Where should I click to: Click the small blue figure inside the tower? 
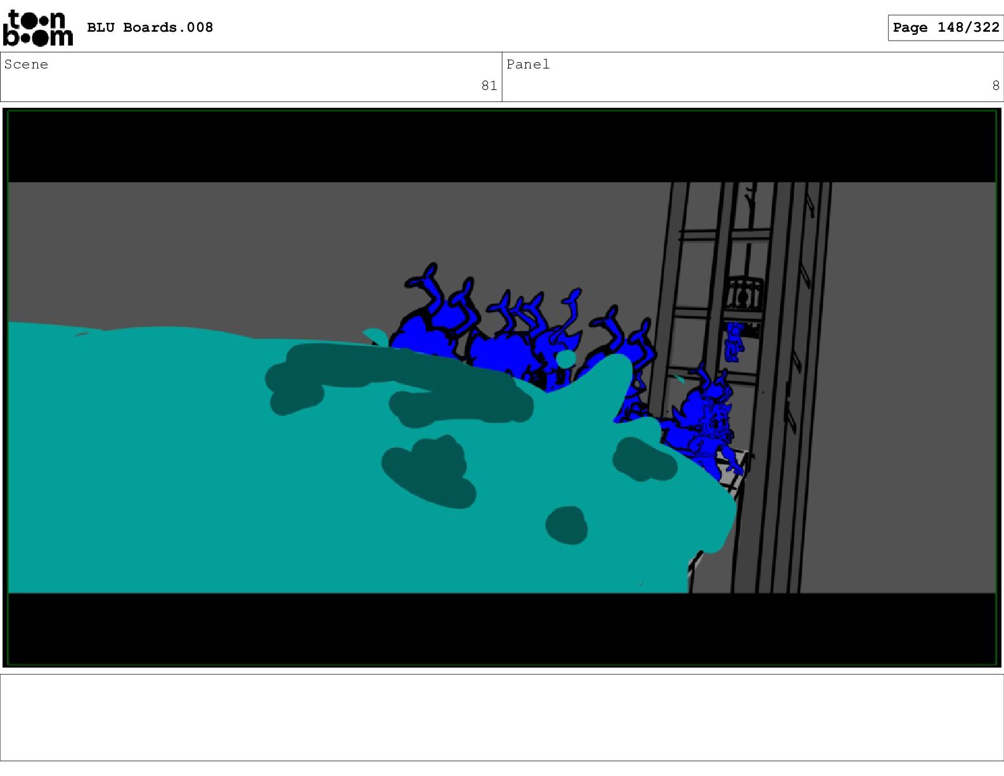pyautogui.click(x=734, y=342)
